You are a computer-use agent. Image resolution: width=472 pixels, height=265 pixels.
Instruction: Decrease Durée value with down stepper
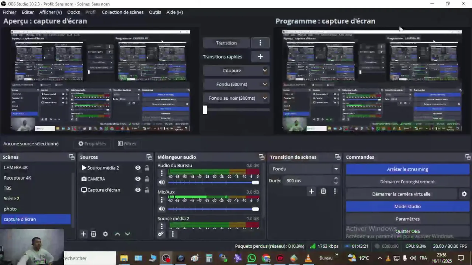(336, 183)
